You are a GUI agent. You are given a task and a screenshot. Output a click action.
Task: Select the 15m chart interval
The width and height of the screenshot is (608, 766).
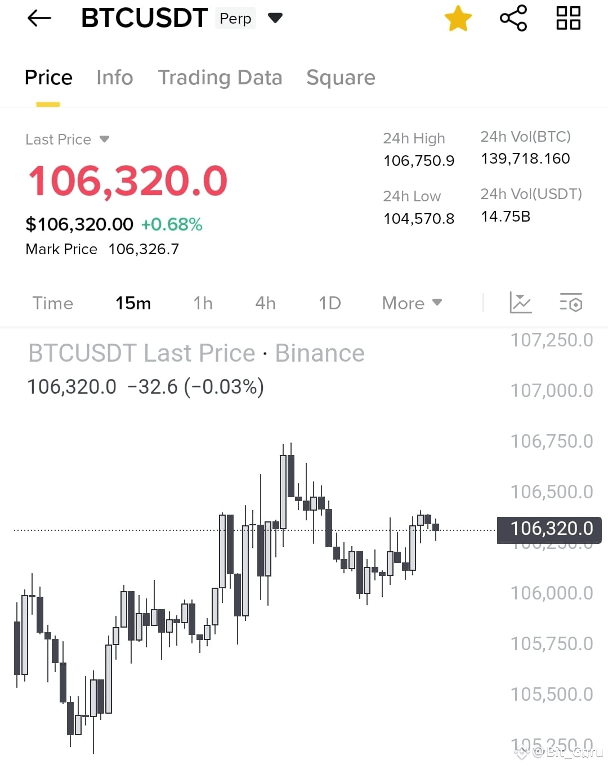[133, 303]
